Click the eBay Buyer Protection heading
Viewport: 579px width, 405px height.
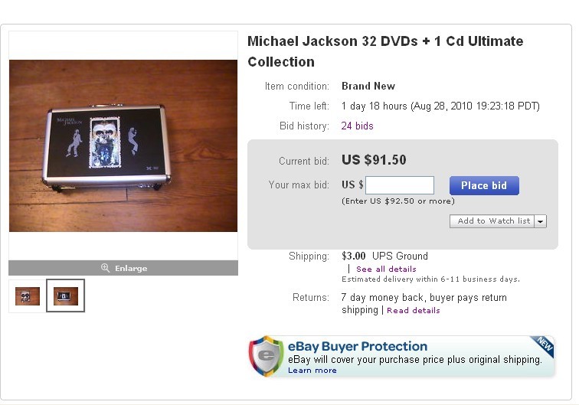358,346
